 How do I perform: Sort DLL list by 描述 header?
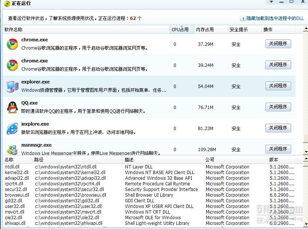point(163,159)
